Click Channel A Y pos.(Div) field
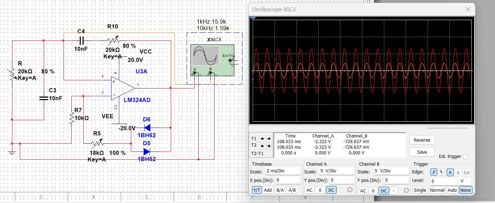Screen dimensions: 495x203 coord(342,180)
